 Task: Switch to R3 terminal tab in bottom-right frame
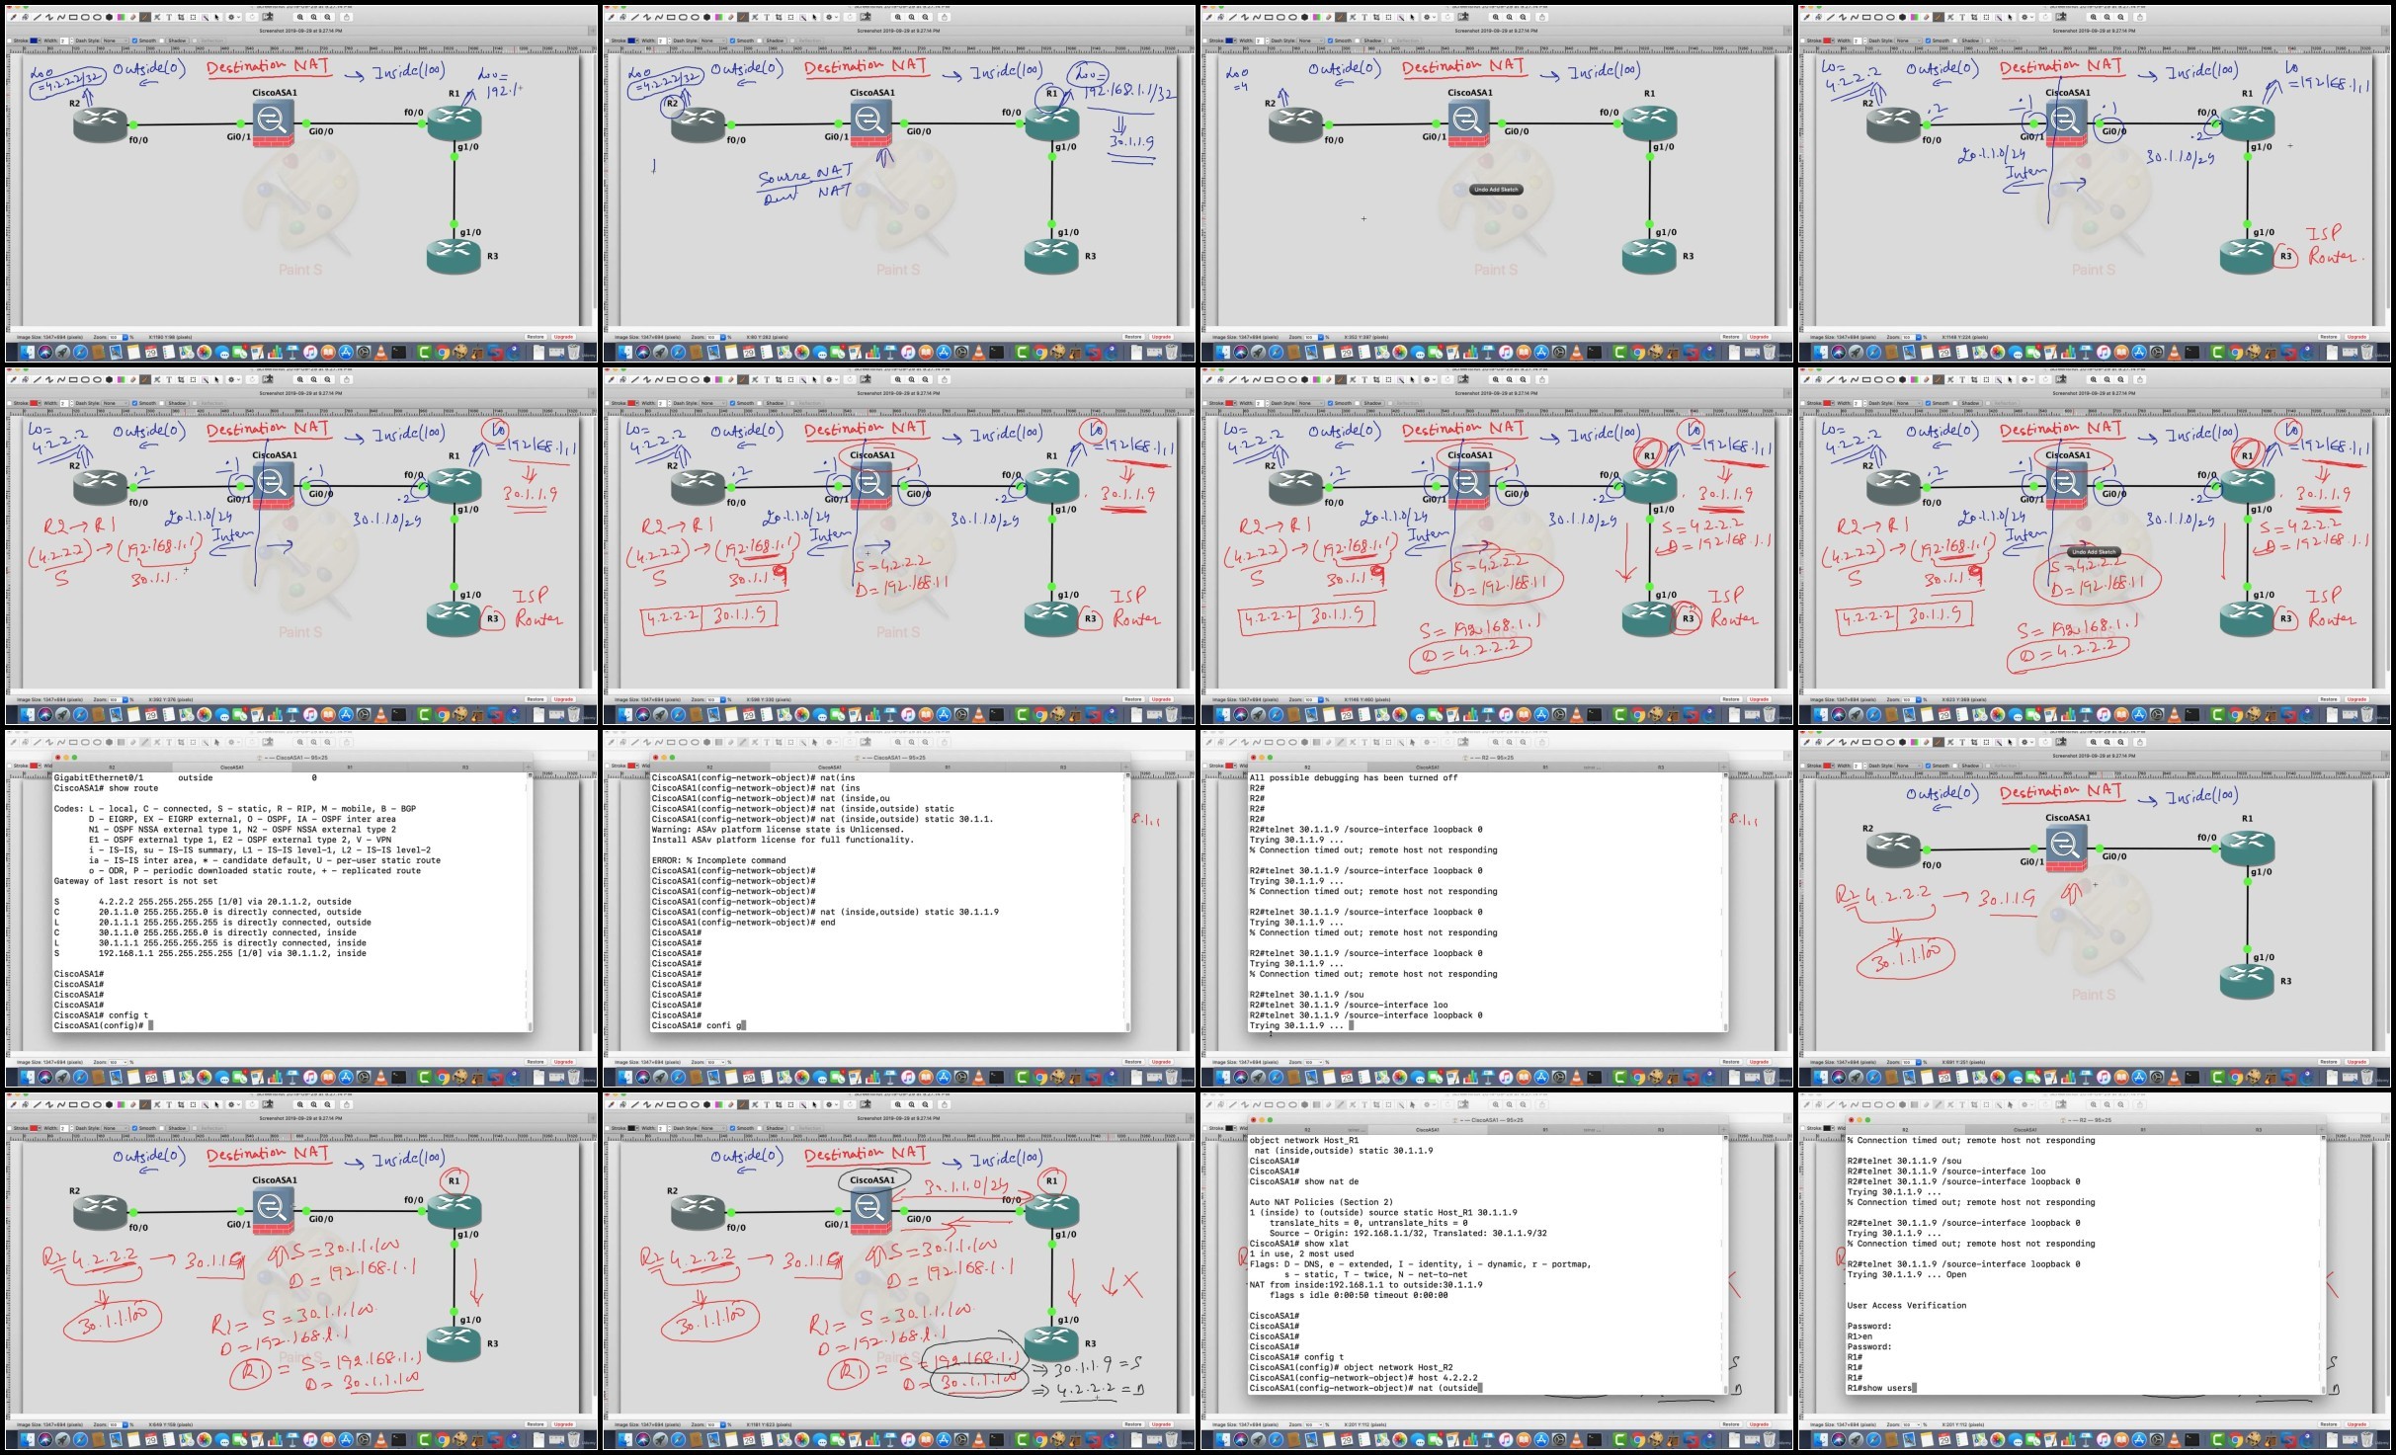click(x=2259, y=1130)
